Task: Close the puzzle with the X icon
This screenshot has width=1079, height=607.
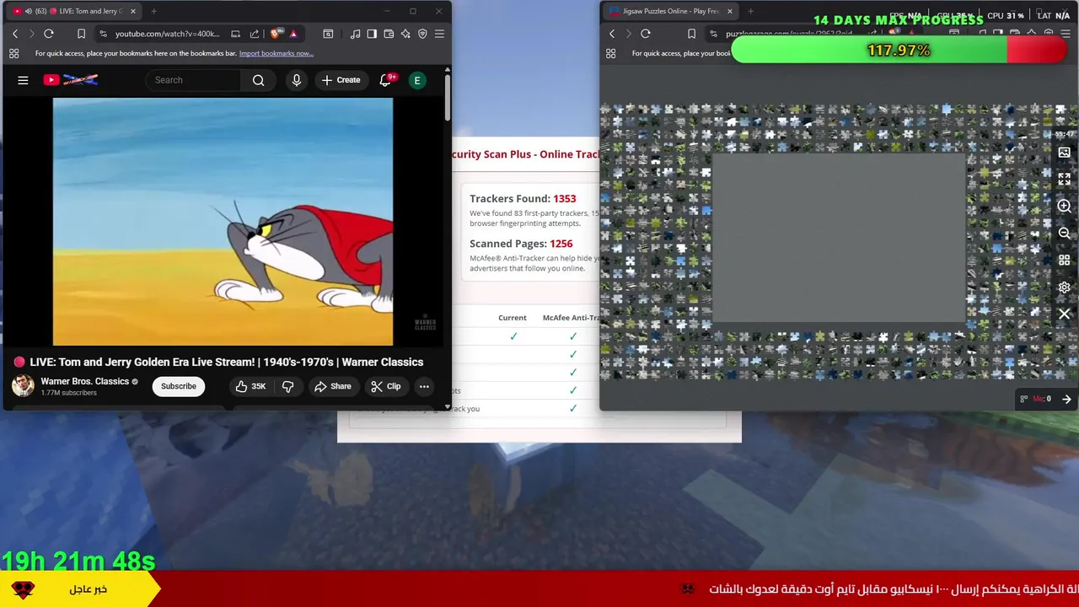Action: pos(1065,314)
